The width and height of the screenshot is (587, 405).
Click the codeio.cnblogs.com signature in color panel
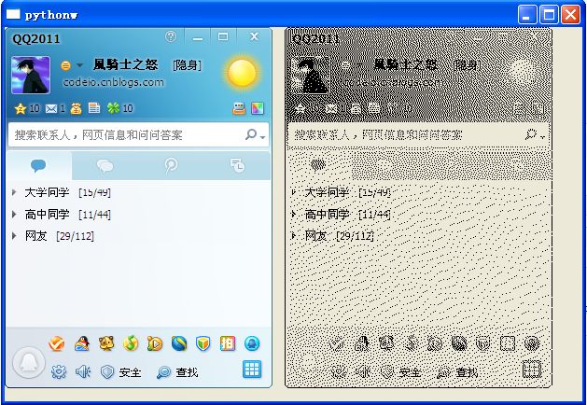tap(114, 82)
